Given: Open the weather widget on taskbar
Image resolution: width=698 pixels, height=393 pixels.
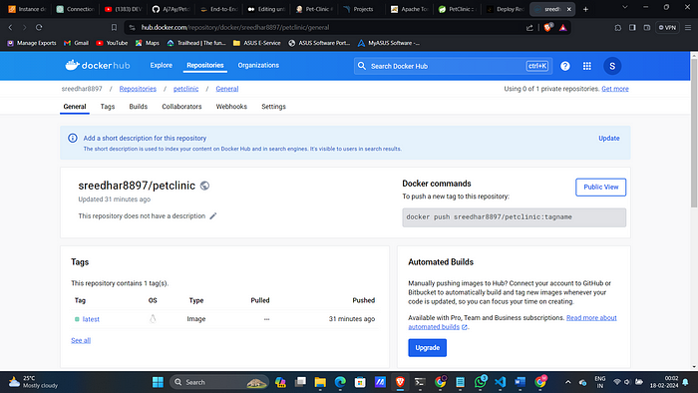Looking at the screenshot, I should [33, 382].
